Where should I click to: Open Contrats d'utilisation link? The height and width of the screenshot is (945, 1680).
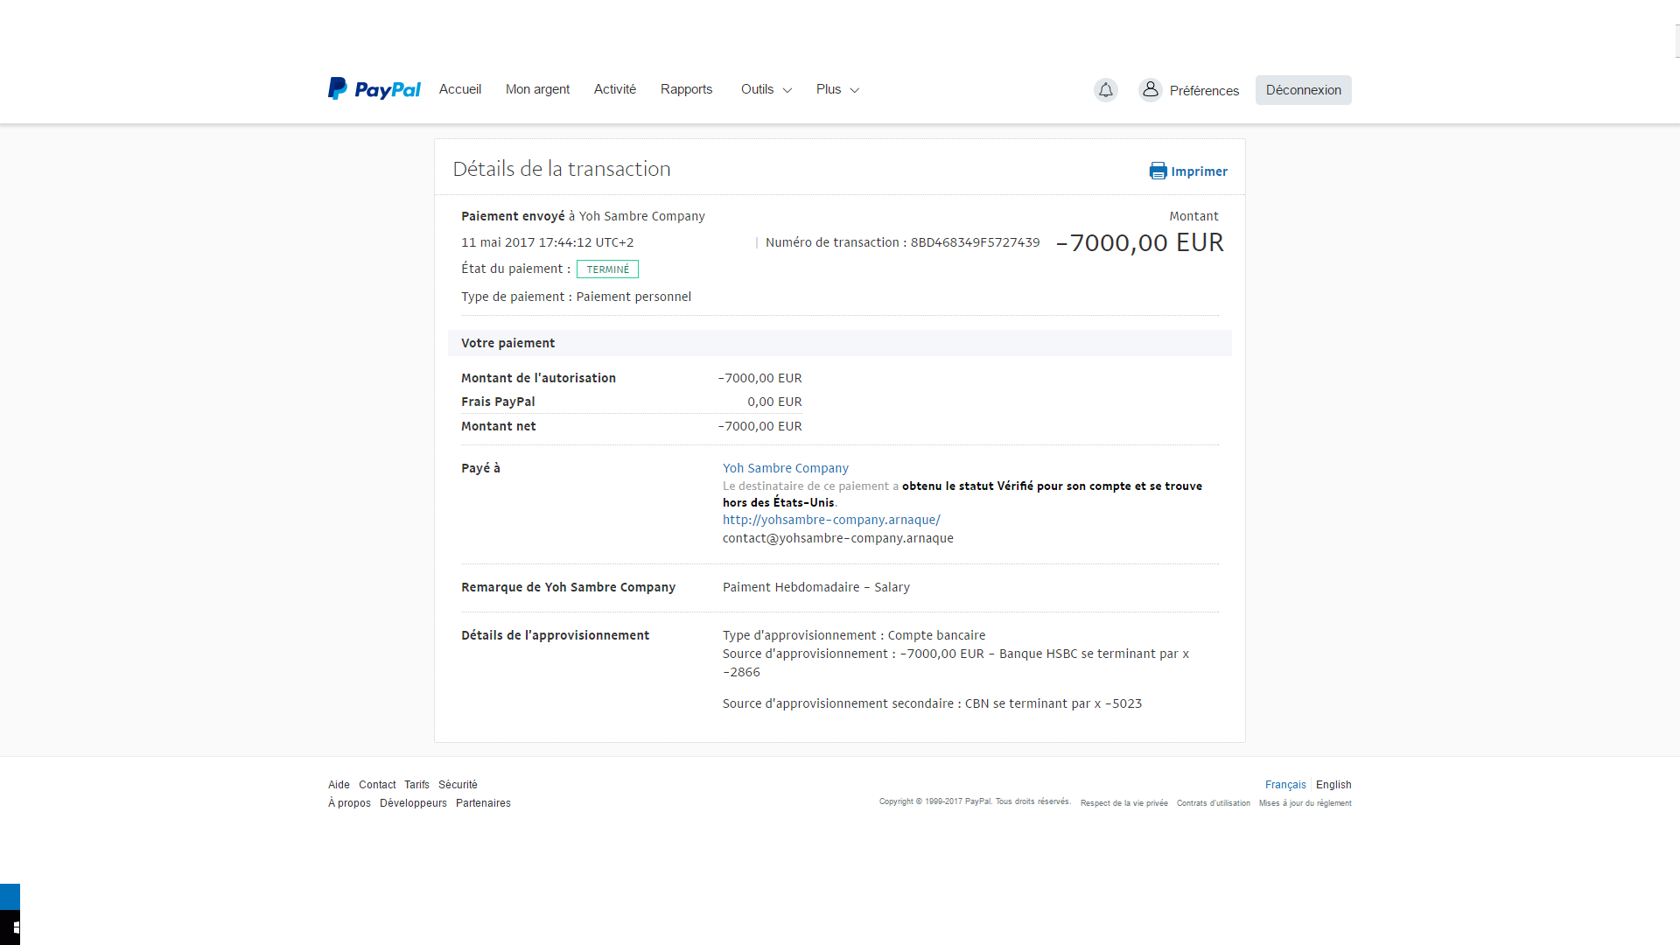point(1213,803)
